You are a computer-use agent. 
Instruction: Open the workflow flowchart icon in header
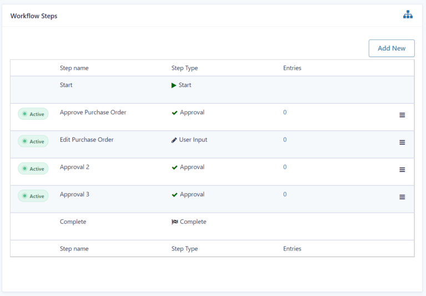(x=408, y=15)
